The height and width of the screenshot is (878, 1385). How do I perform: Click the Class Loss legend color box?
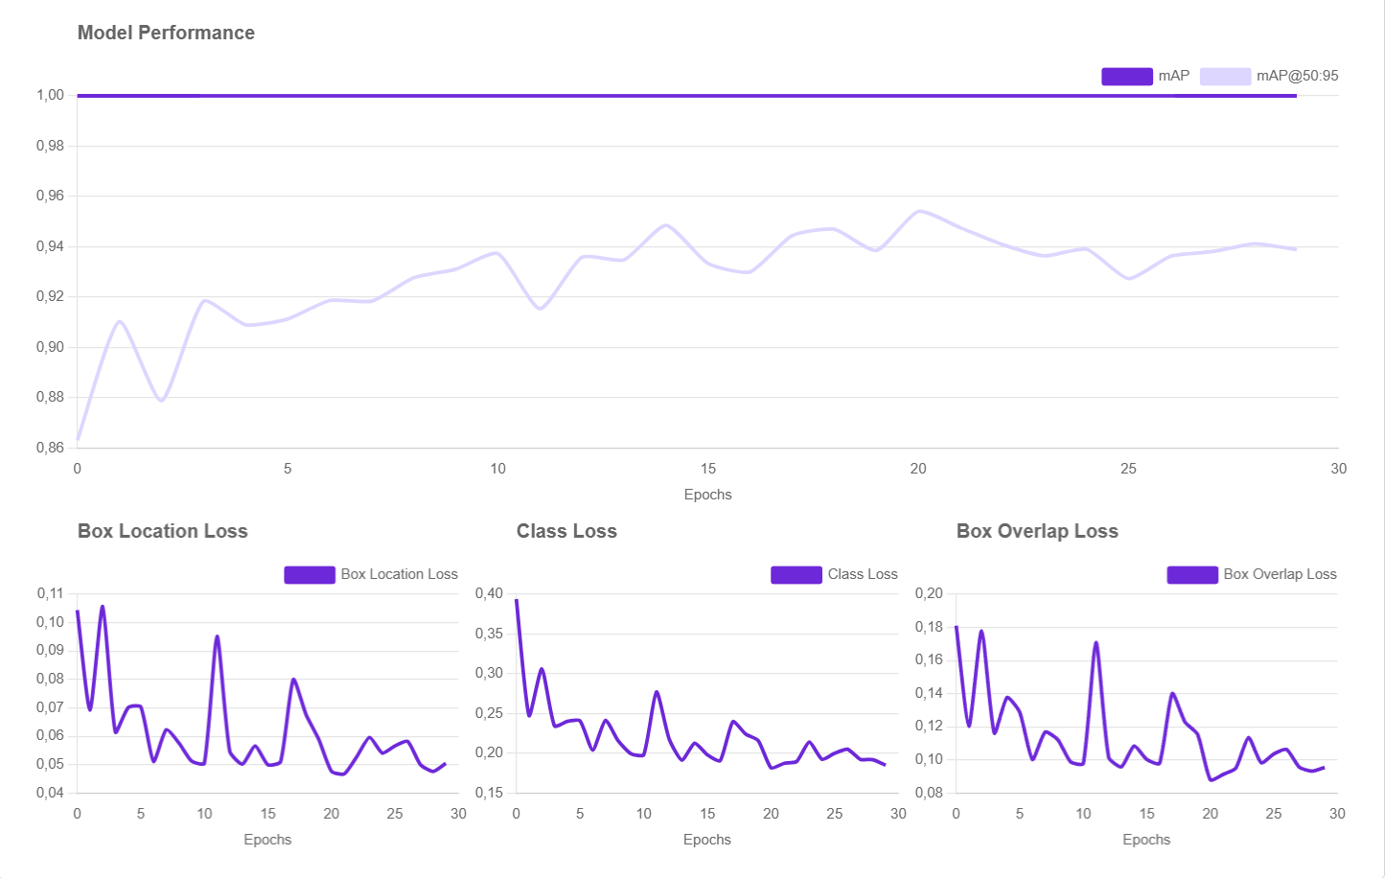(x=796, y=575)
